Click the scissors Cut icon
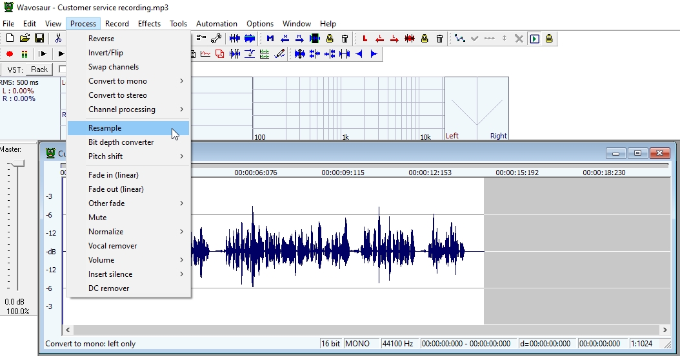 pos(58,39)
